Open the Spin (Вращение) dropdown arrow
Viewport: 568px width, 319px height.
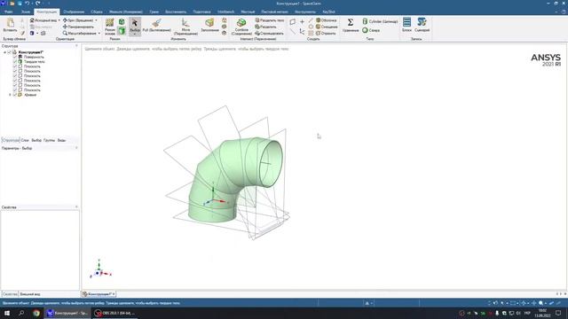pos(96,20)
